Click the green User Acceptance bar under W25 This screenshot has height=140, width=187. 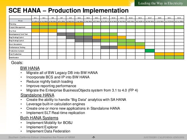point(140,44)
